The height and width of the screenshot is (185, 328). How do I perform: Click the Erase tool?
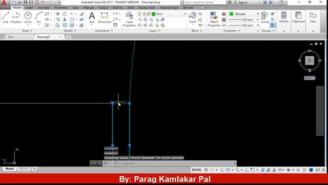click(x=81, y=14)
